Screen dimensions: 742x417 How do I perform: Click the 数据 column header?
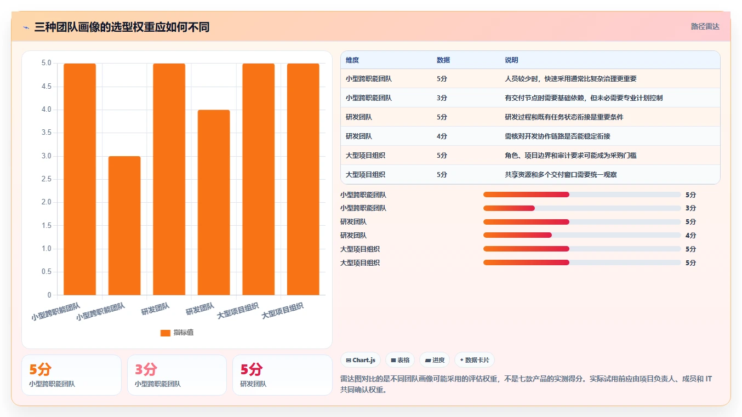pos(443,60)
